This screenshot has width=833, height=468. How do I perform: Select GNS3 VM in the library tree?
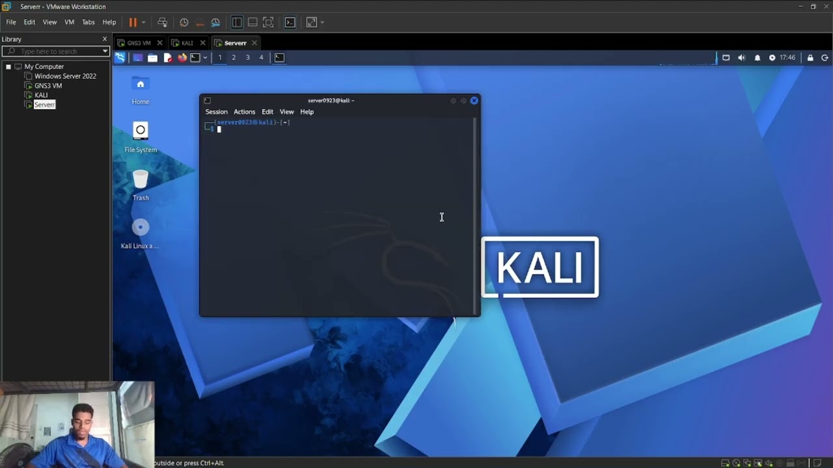pyautogui.click(x=48, y=86)
